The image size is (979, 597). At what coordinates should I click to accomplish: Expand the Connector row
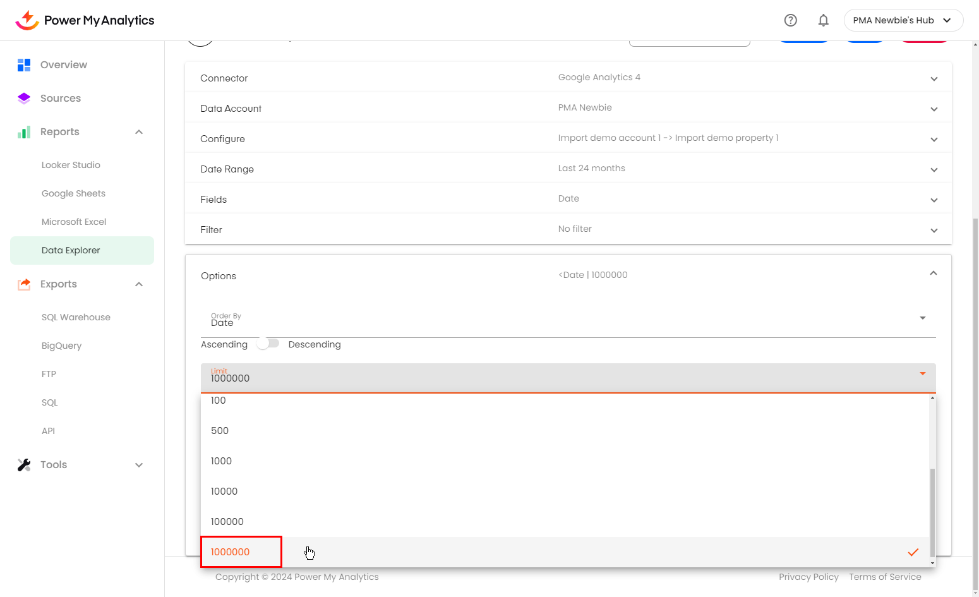[x=934, y=78]
